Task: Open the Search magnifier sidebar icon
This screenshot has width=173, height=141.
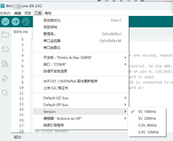Action: [5, 93]
